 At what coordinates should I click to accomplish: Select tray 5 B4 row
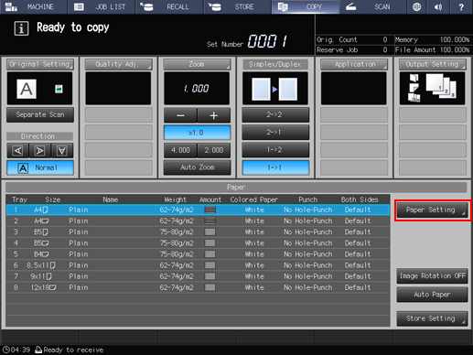pos(198,254)
